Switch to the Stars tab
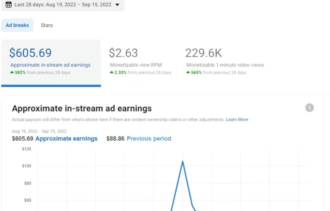The height and width of the screenshot is (211, 330). pyautogui.click(x=47, y=25)
